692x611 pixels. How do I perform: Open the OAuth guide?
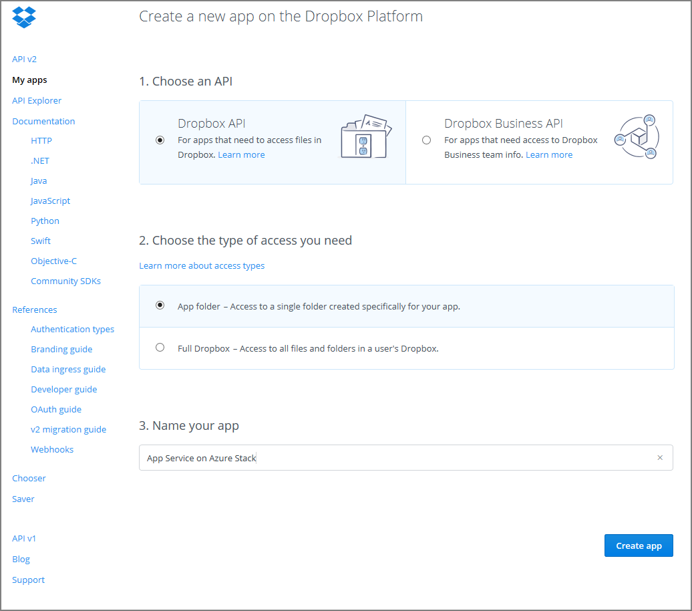[x=56, y=409]
